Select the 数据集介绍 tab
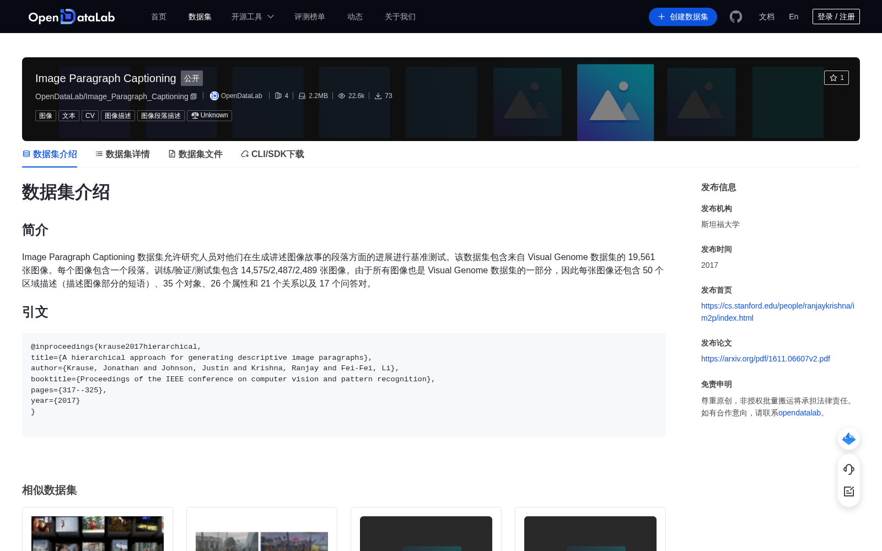882x551 pixels. coord(50,154)
